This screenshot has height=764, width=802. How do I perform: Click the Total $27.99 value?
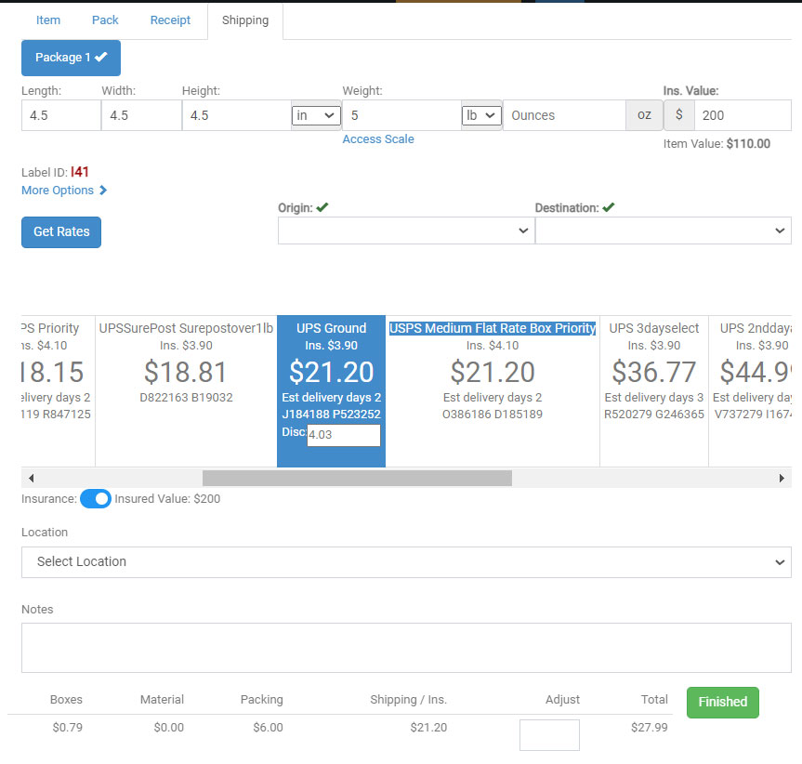[649, 727]
